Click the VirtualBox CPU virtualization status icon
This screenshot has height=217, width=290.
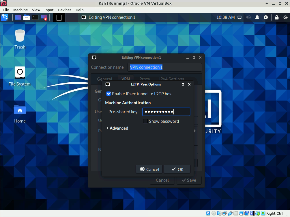pos(252,213)
